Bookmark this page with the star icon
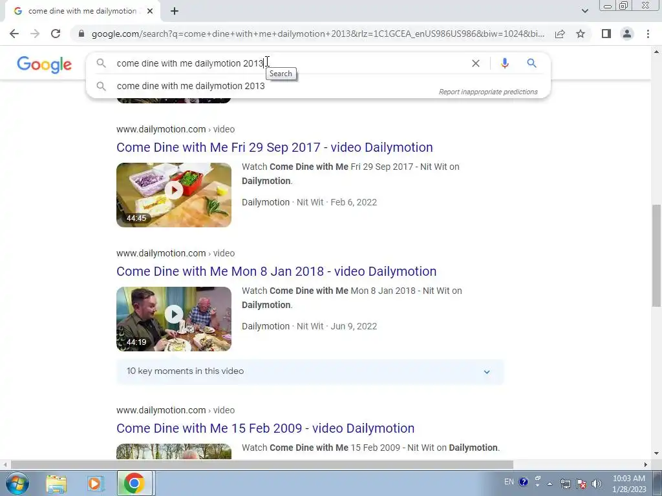Viewport: 662px width, 496px height. tap(581, 34)
